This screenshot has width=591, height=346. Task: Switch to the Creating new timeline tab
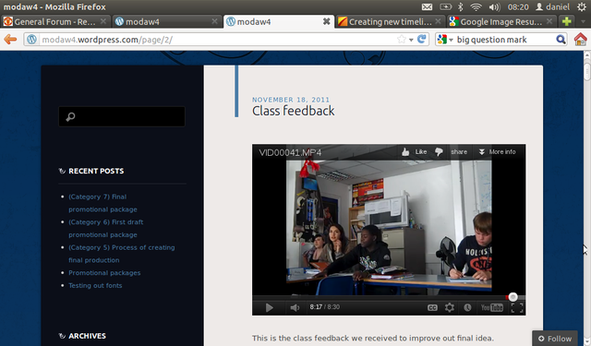(390, 22)
